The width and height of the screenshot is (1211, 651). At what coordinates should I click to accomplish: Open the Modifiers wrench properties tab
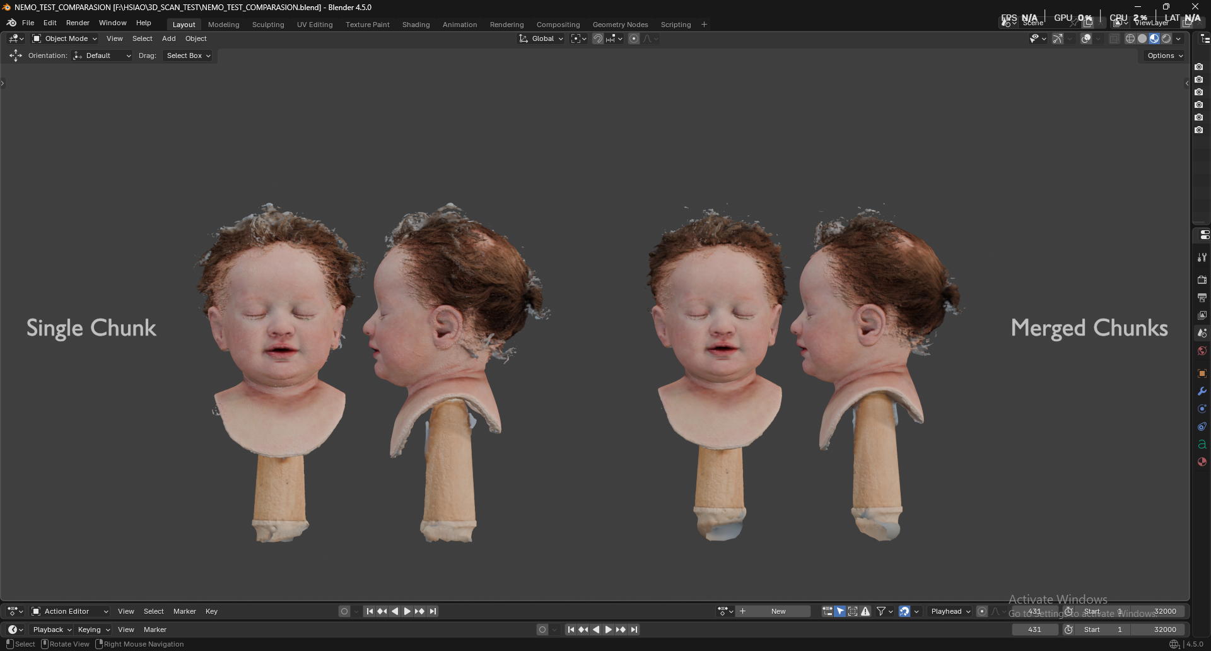tap(1202, 391)
